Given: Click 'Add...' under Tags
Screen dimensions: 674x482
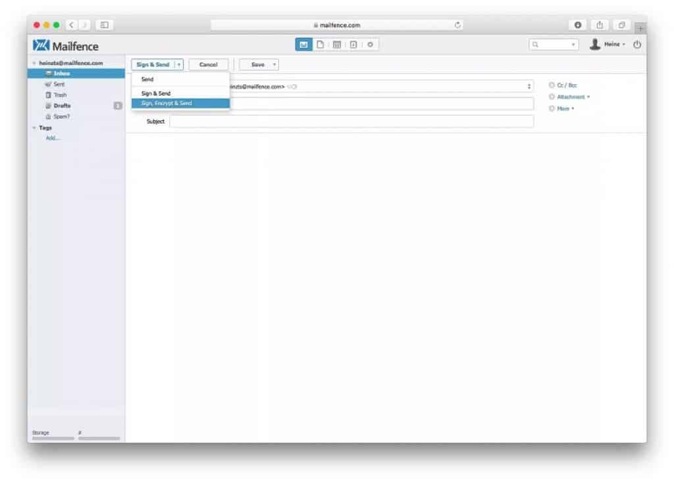Looking at the screenshot, I should 53,138.
